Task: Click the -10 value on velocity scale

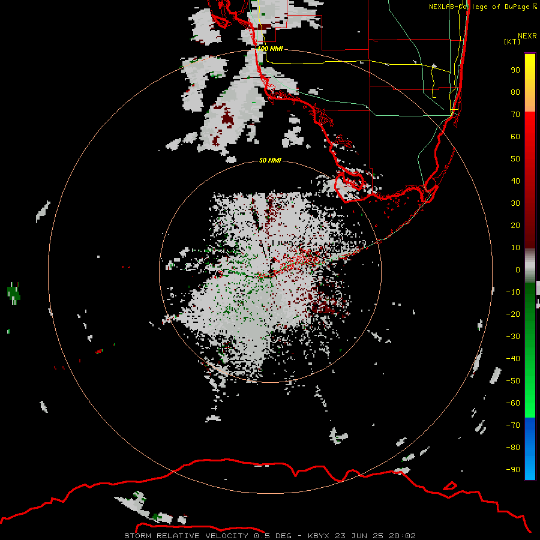Action: tap(513, 292)
